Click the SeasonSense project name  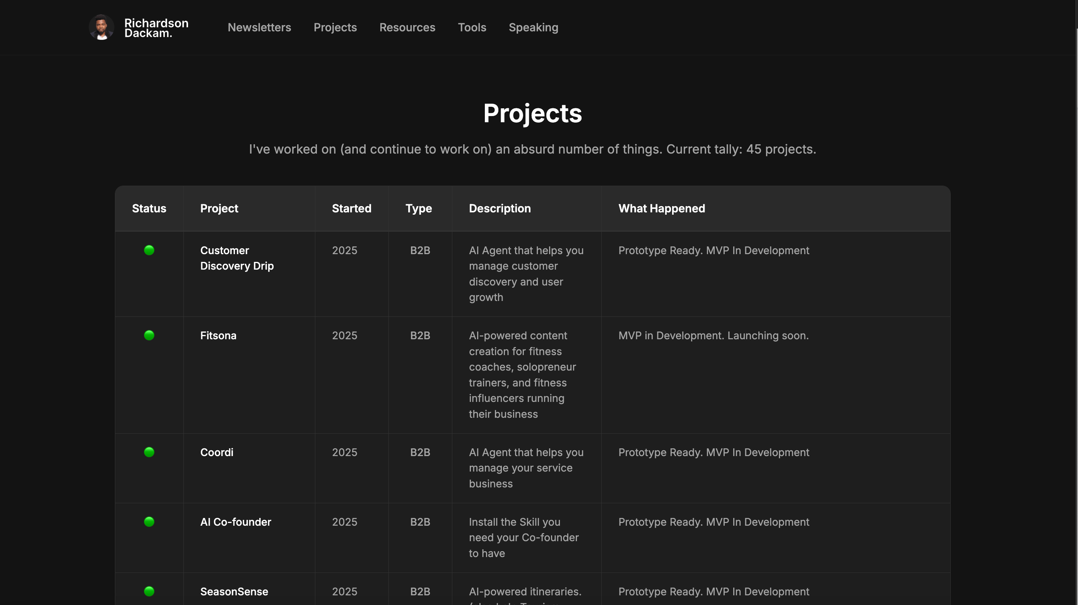[234, 591]
